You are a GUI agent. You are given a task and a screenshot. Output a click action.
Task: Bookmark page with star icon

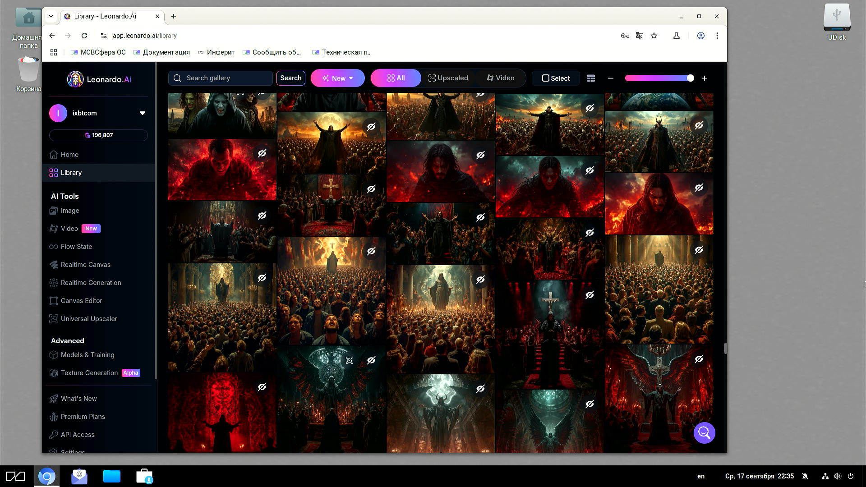point(654,36)
